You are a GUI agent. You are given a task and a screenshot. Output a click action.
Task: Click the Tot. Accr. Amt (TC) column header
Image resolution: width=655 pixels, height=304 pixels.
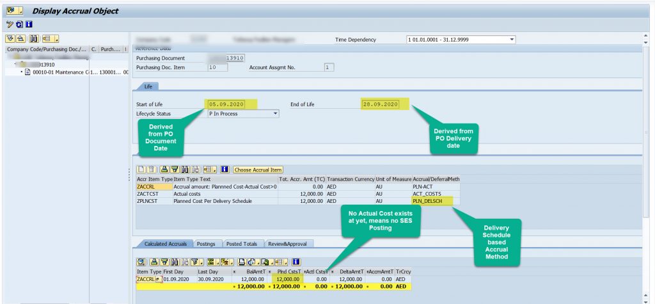(302, 179)
